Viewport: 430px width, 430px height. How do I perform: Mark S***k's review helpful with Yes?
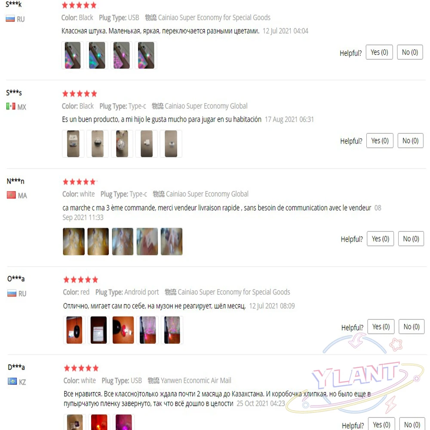pyautogui.click(x=379, y=52)
